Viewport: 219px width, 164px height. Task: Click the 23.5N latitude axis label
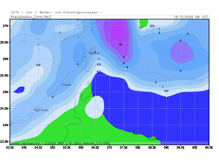coord(4,142)
